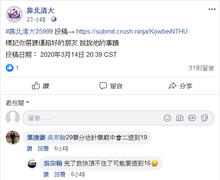Open the GIF picker in comment box
The width and height of the screenshot is (220, 180).
[192, 118]
